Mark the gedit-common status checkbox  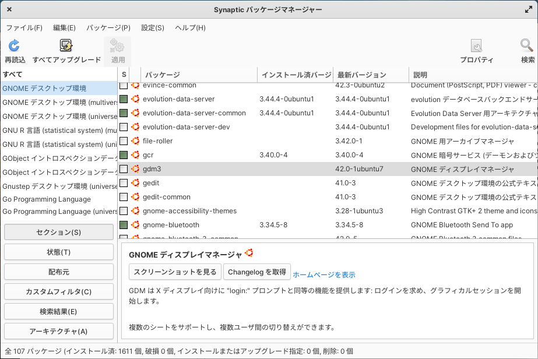(x=124, y=196)
